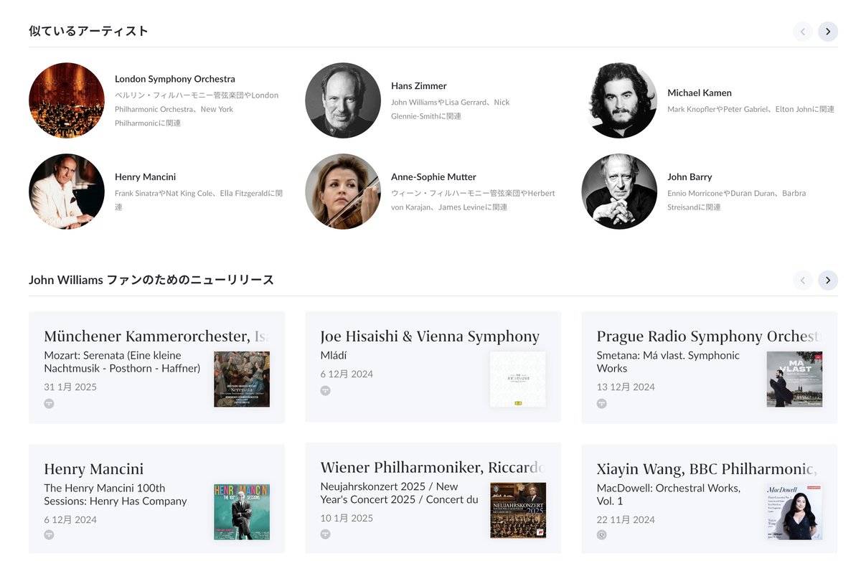Go back in new releases carousel
The height and width of the screenshot is (561, 861).
[803, 280]
